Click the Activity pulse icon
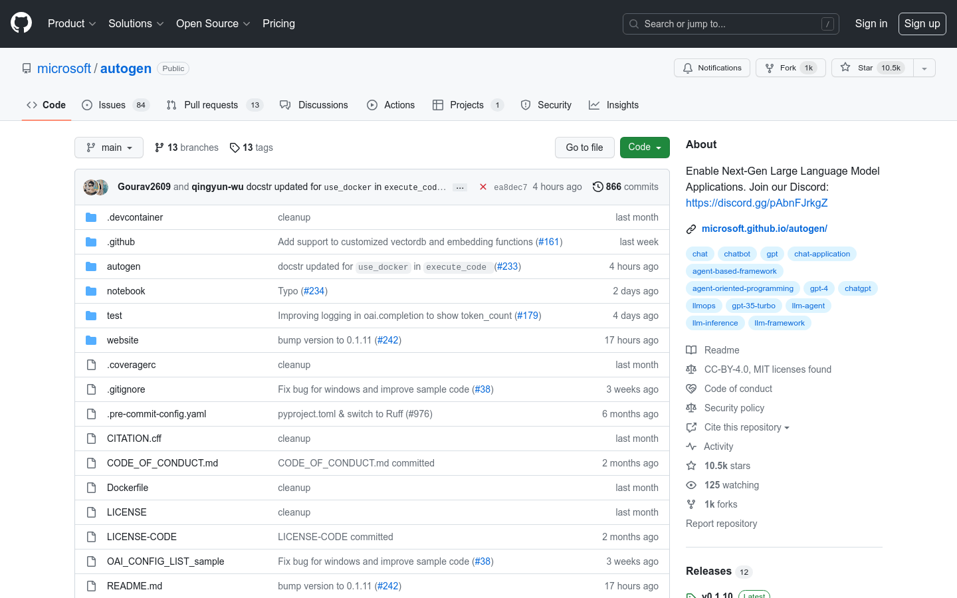 point(691,447)
